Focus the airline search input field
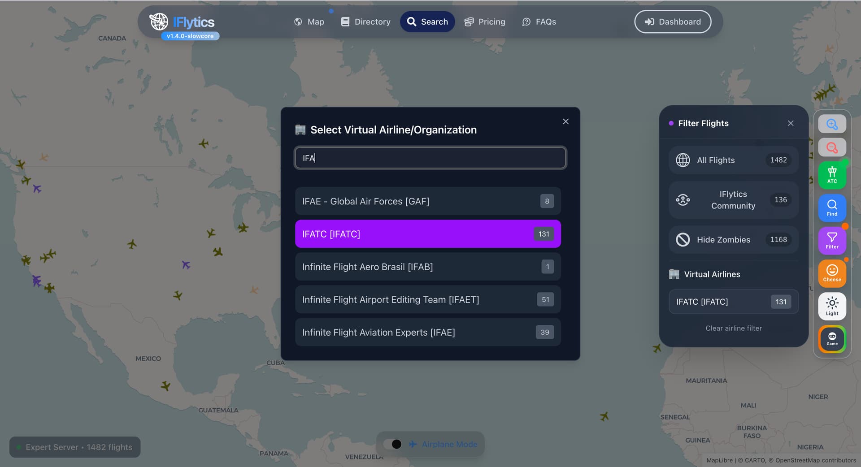Screen dimensions: 861x467 (x=430, y=158)
